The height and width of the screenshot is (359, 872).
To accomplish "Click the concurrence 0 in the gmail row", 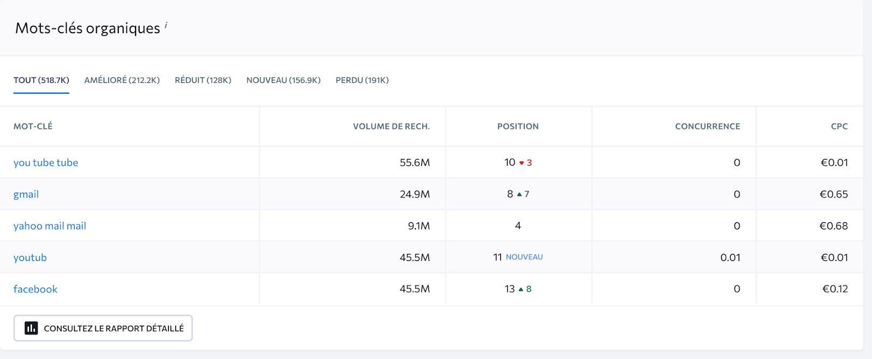I will point(737,194).
